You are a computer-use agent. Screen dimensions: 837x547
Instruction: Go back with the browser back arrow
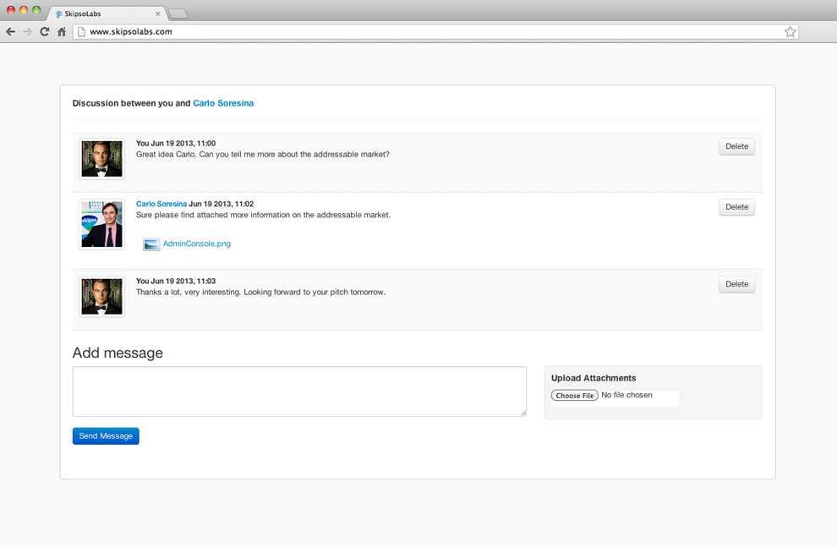11,31
